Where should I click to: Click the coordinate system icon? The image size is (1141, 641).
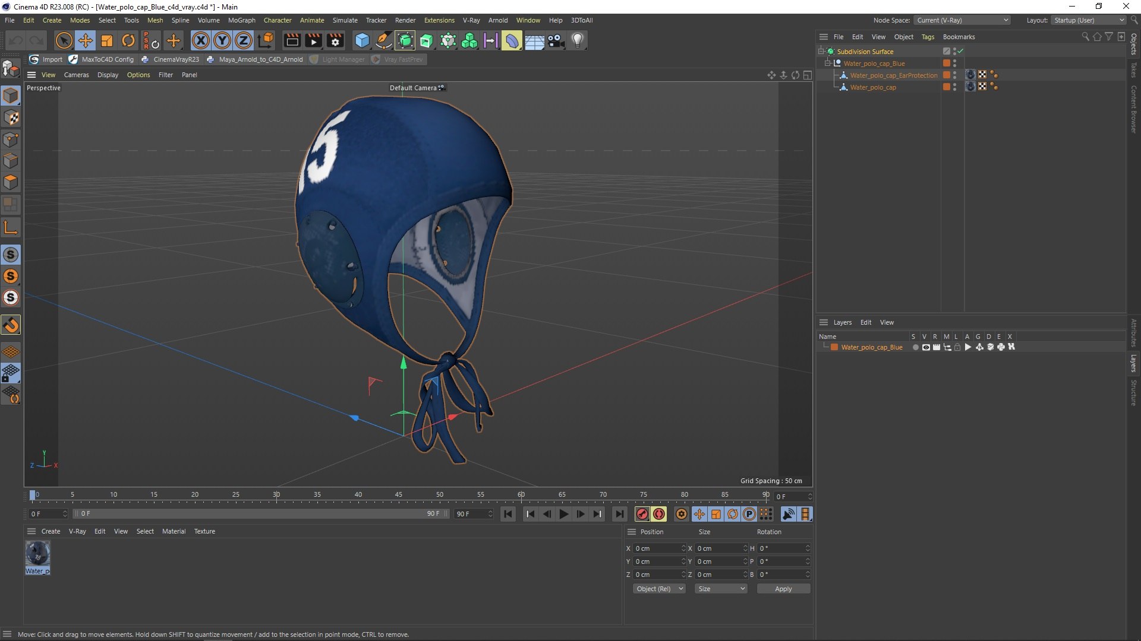click(x=266, y=40)
